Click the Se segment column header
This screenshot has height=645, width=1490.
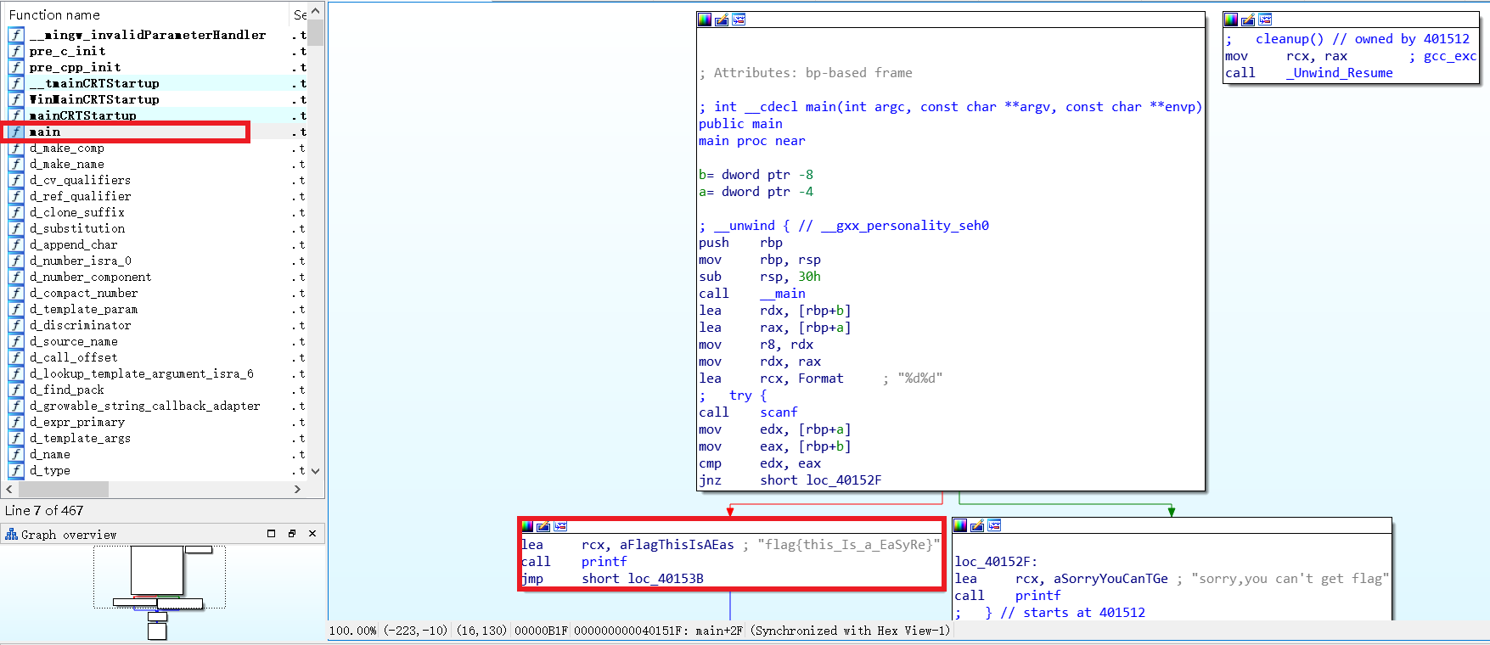(299, 14)
